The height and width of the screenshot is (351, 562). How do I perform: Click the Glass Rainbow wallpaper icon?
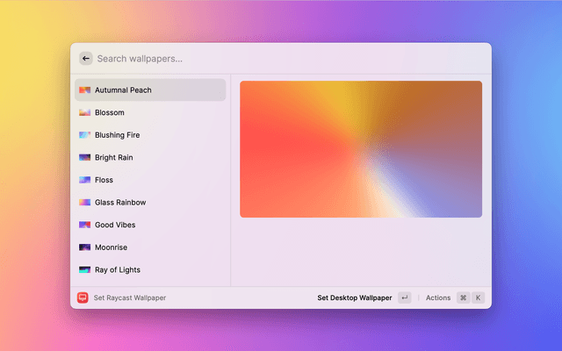pyautogui.click(x=84, y=203)
